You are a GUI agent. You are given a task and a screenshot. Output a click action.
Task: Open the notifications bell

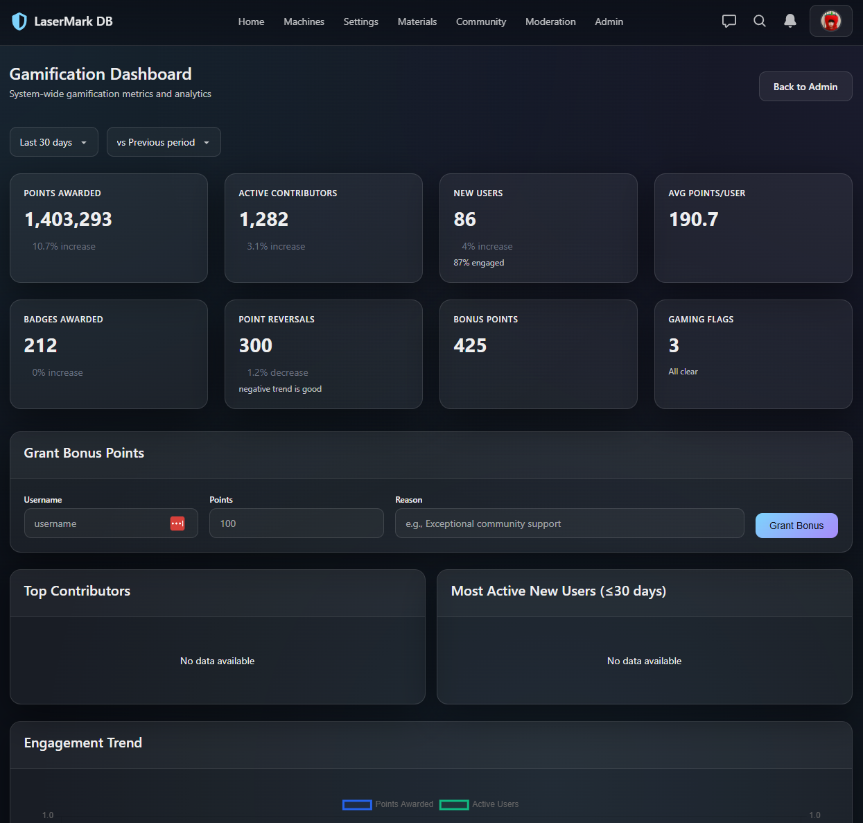pos(790,21)
